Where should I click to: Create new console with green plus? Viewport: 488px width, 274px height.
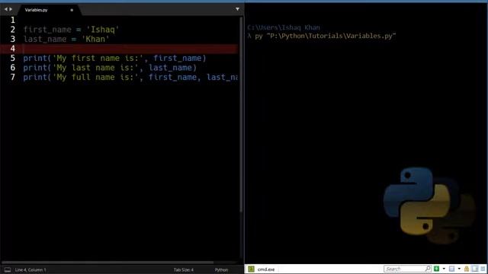pos(437,269)
